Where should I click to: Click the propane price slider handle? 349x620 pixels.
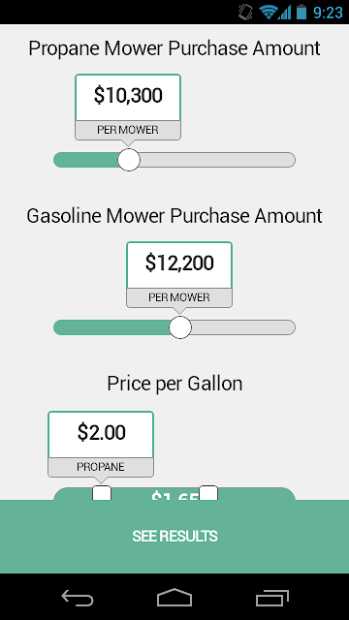(x=102, y=493)
